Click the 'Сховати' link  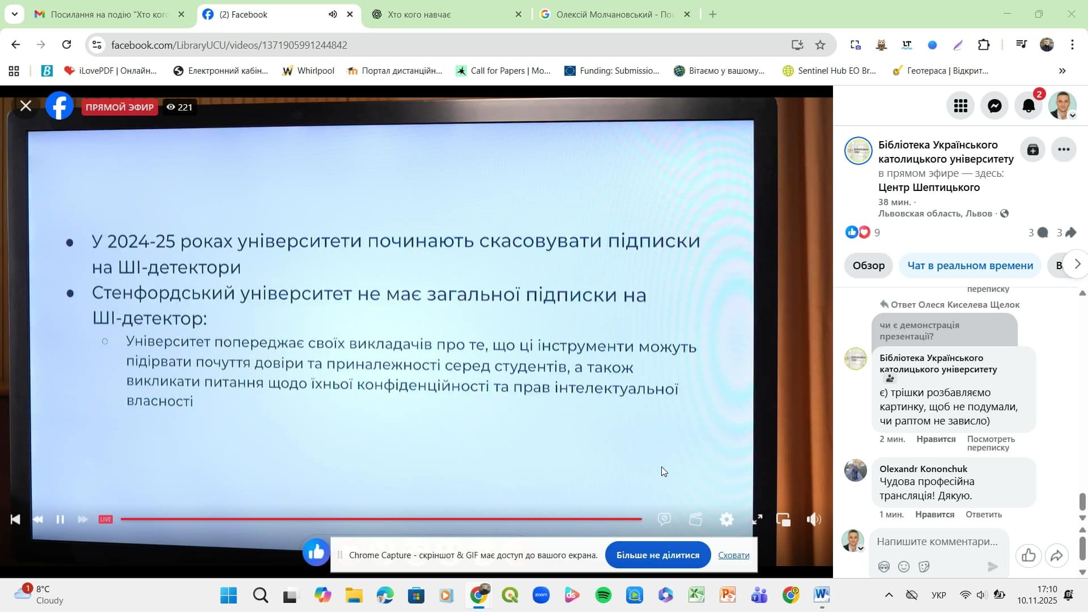tap(733, 555)
